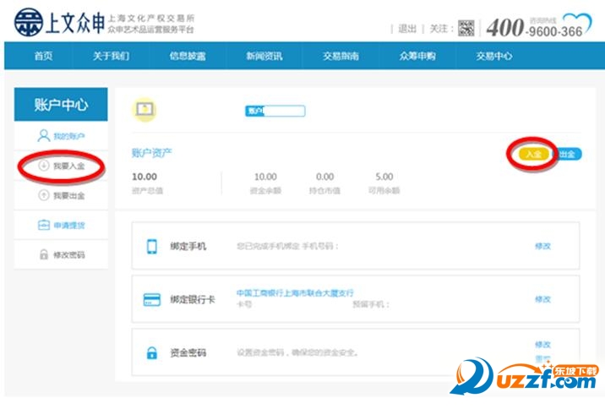
Task: Click the 10.00 资金余额 value
Action: click(265, 177)
